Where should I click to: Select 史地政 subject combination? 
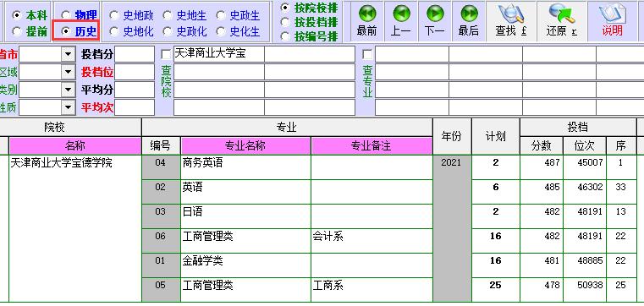[114, 15]
